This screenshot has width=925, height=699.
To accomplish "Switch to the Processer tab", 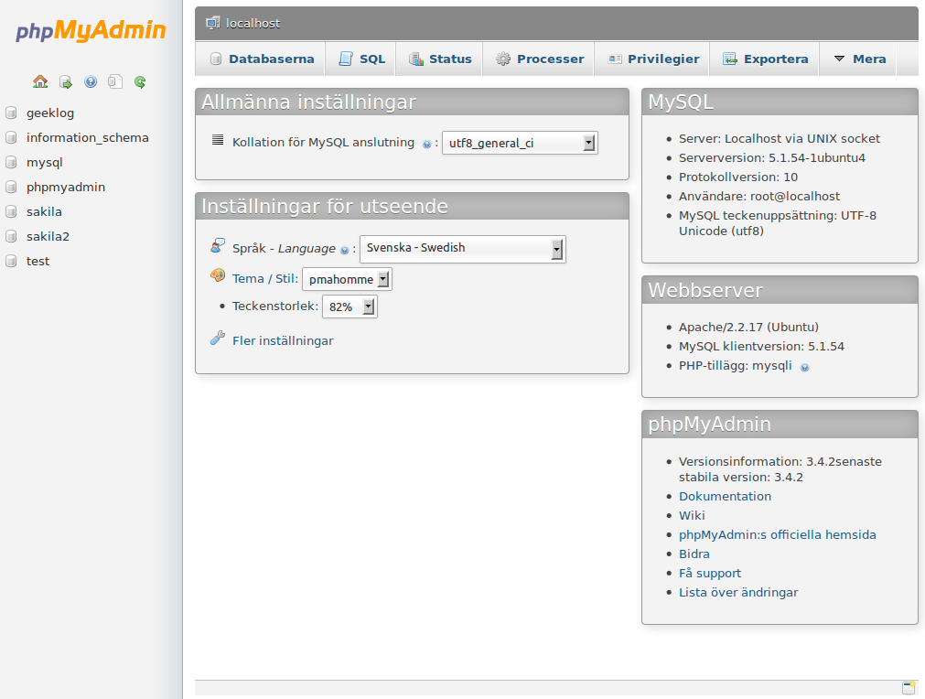I will tap(539, 59).
